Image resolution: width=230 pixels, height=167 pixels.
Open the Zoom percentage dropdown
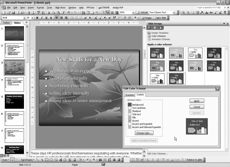pyautogui.click(x=134, y=13)
